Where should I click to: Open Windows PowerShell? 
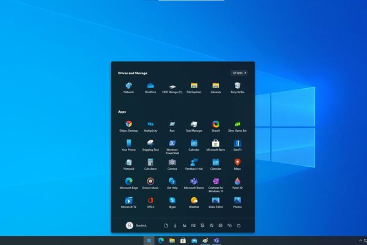click(172, 147)
